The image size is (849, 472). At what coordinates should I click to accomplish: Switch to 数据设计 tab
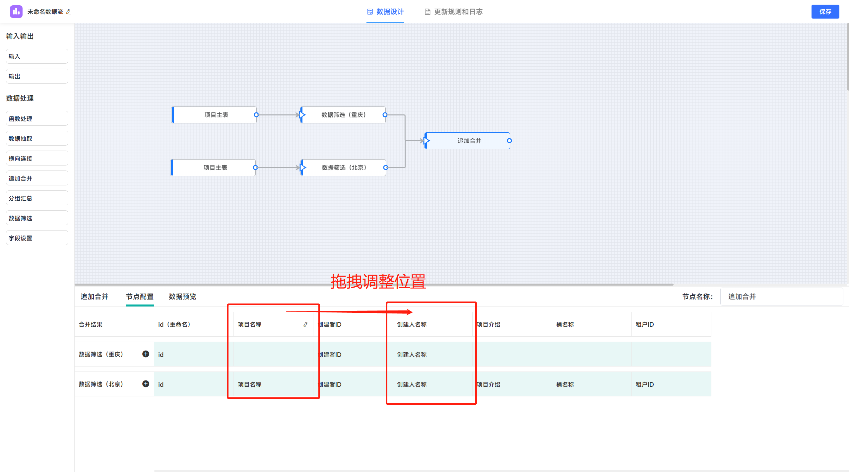(385, 12)
